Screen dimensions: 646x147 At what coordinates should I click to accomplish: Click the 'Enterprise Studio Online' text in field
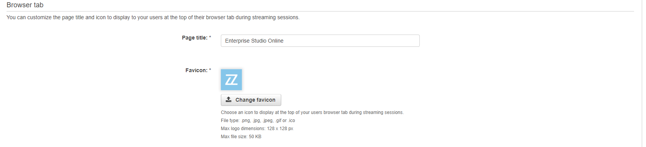tap(254, 41)
